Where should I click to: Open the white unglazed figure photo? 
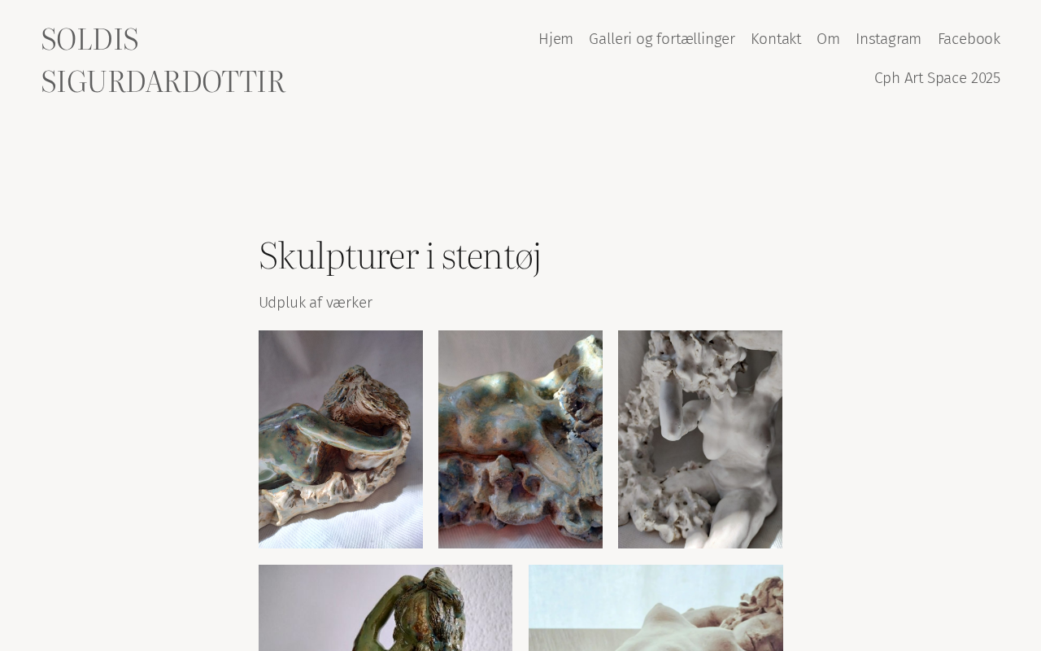click(700, 439)
